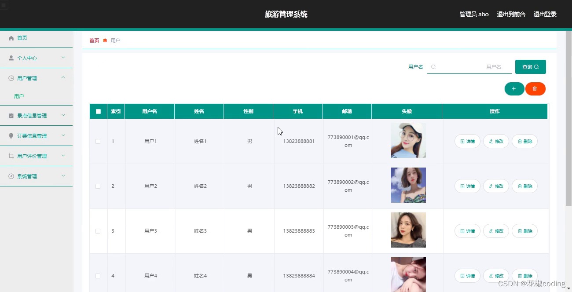Open 系统管理 menu label

click(27, 176)
